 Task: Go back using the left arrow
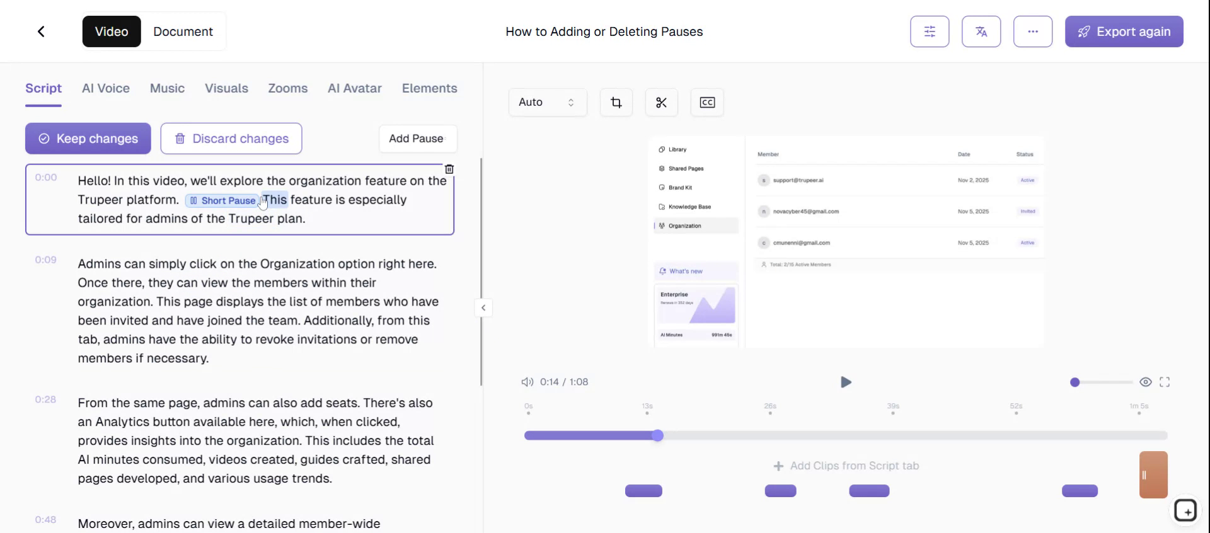point(41,32)
